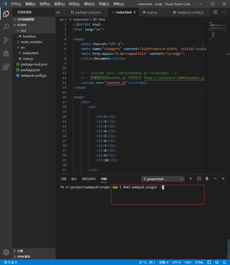Open bundle.js in the explorer
Image resolution: width=230 pixels, height=265 pixels.
(x=34, y=36)
